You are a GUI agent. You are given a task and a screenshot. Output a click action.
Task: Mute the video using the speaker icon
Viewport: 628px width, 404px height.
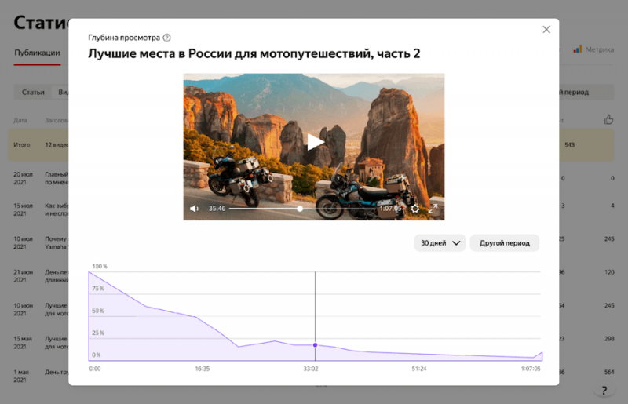[x=195, y=209]
